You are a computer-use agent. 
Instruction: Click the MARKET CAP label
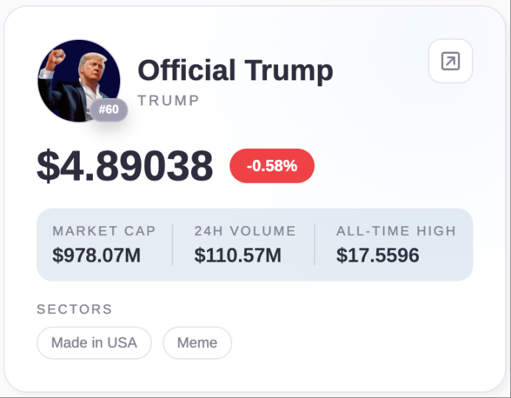pos(104,231)
